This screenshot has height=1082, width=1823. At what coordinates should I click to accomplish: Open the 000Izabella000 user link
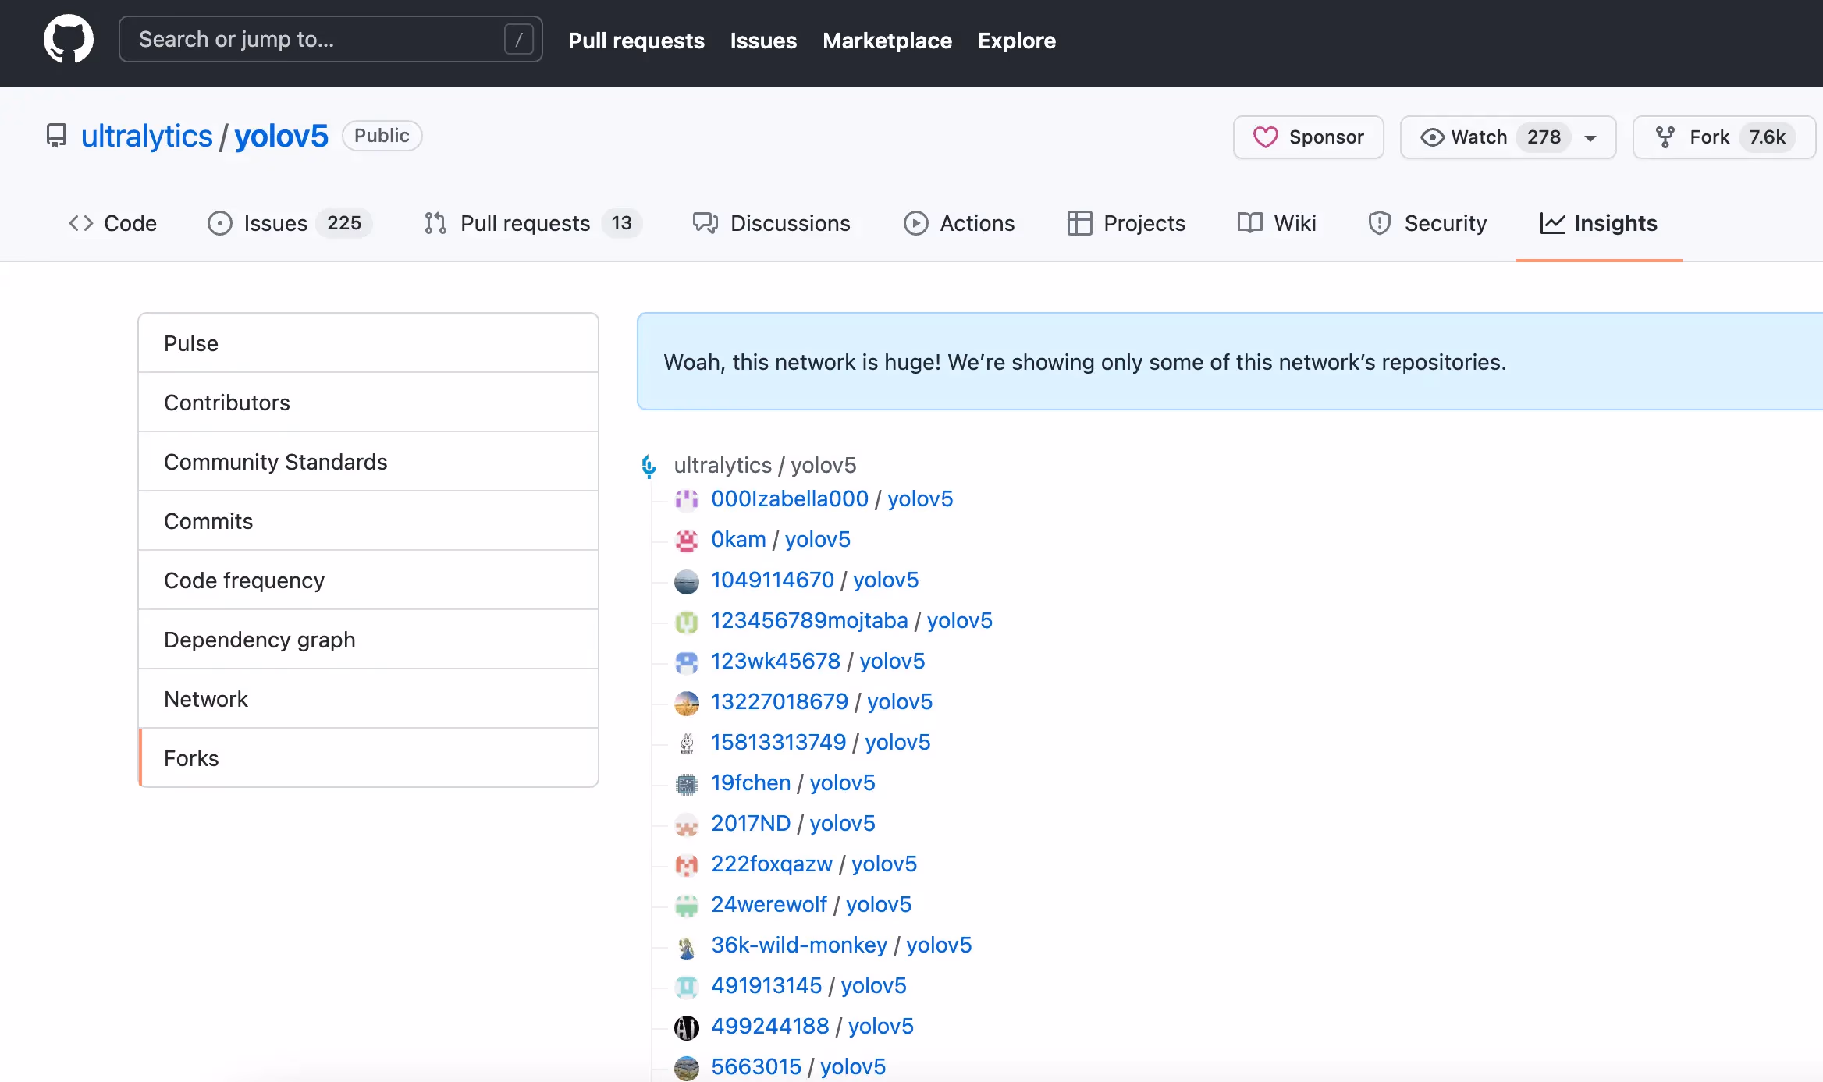[790, 499]
